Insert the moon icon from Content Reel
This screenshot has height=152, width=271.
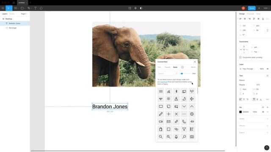click(184, 99)
